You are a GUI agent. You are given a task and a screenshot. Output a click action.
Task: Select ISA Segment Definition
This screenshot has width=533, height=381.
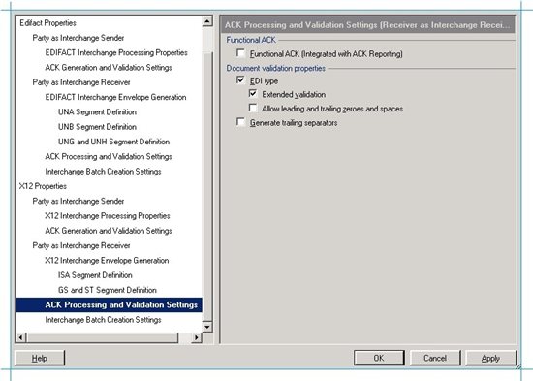(95, 275)
